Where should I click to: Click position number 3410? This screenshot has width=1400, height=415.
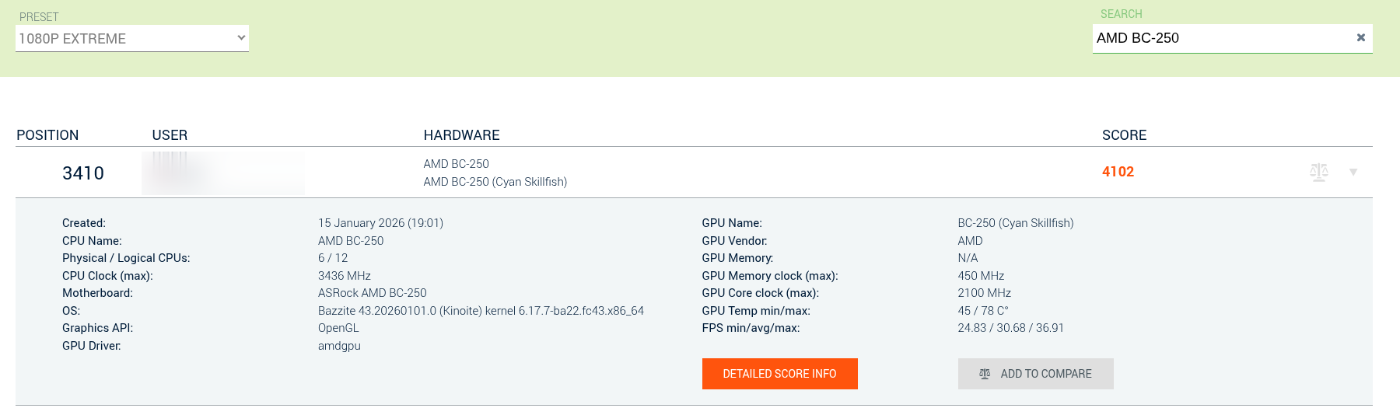83,173
